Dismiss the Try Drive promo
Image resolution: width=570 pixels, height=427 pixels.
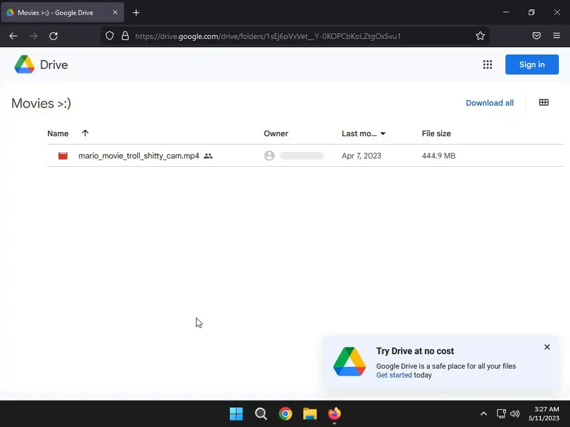547,347
